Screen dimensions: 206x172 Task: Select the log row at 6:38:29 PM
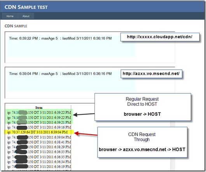tap(39, 147)
